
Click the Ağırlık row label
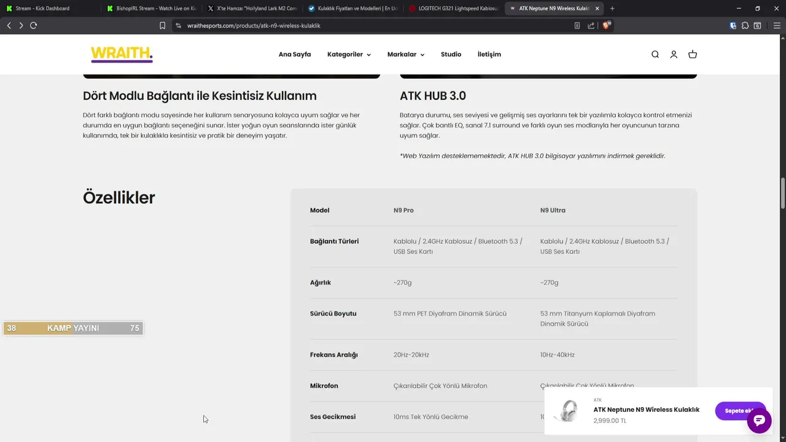point(321,282)
